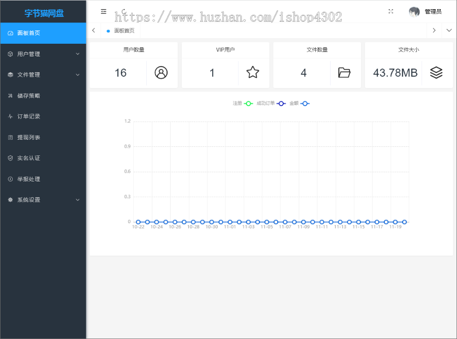
Task: Collapse sidebar with the menu fold icon
Action: (104, 11)
